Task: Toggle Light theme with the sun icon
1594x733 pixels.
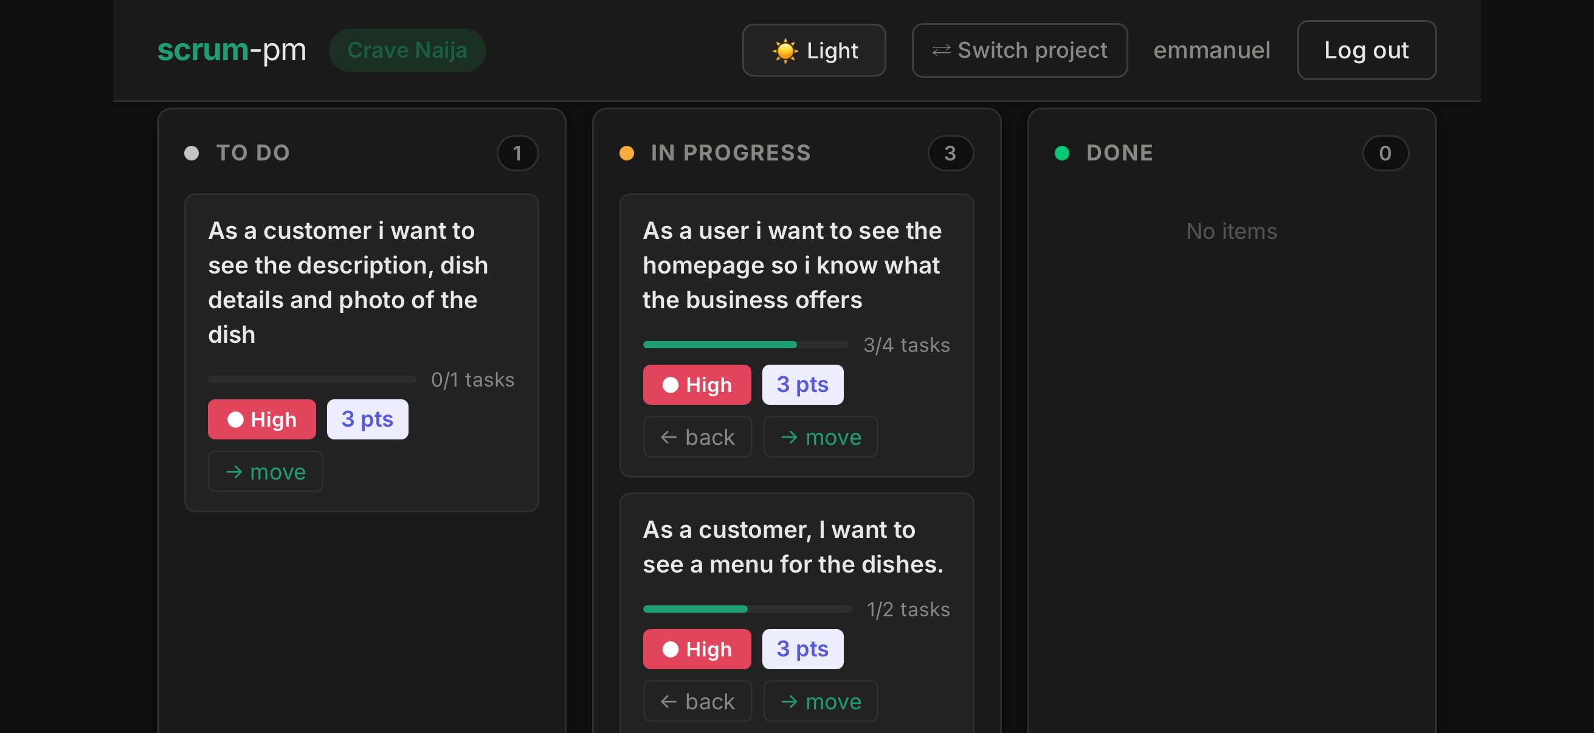Action: [x=813, y=50]
